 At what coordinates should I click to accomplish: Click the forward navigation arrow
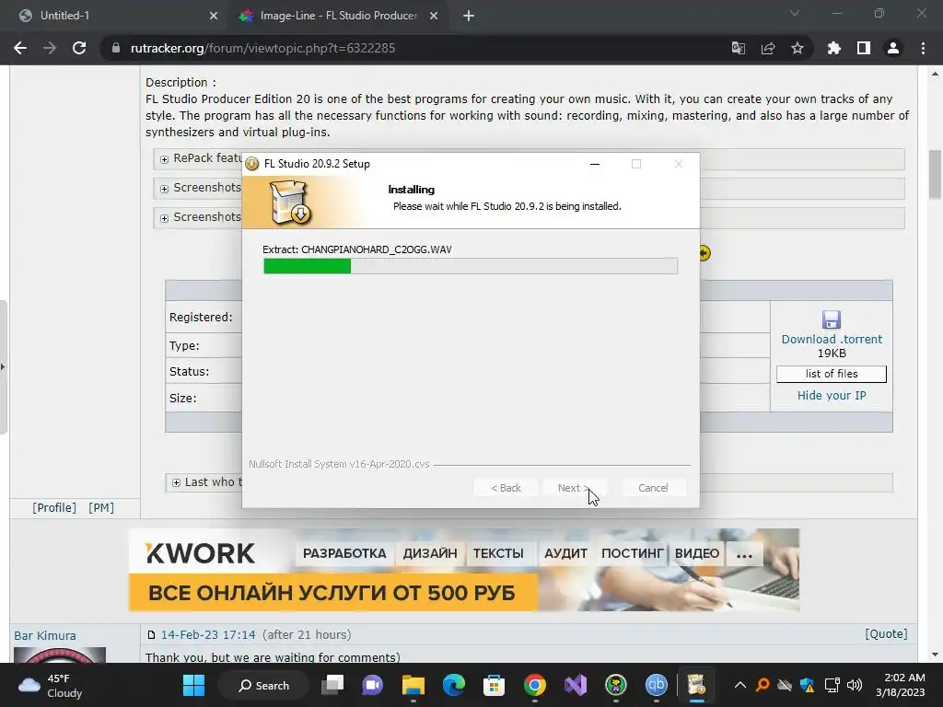point(50,48)
